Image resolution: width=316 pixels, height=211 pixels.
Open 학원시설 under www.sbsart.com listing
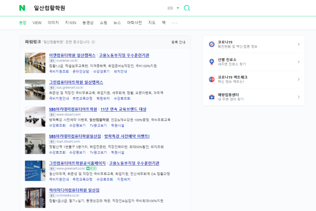click(x=118, y=125)
